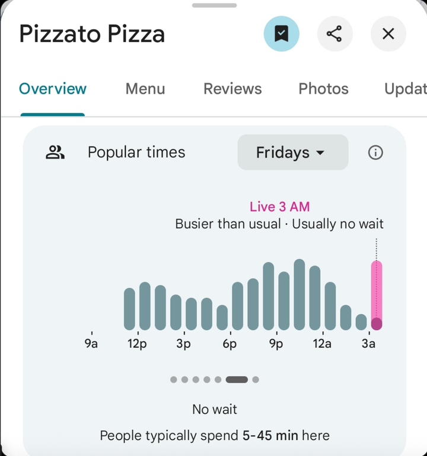Open the popular times info icon

pyautogui.click(x=375, y=153)
